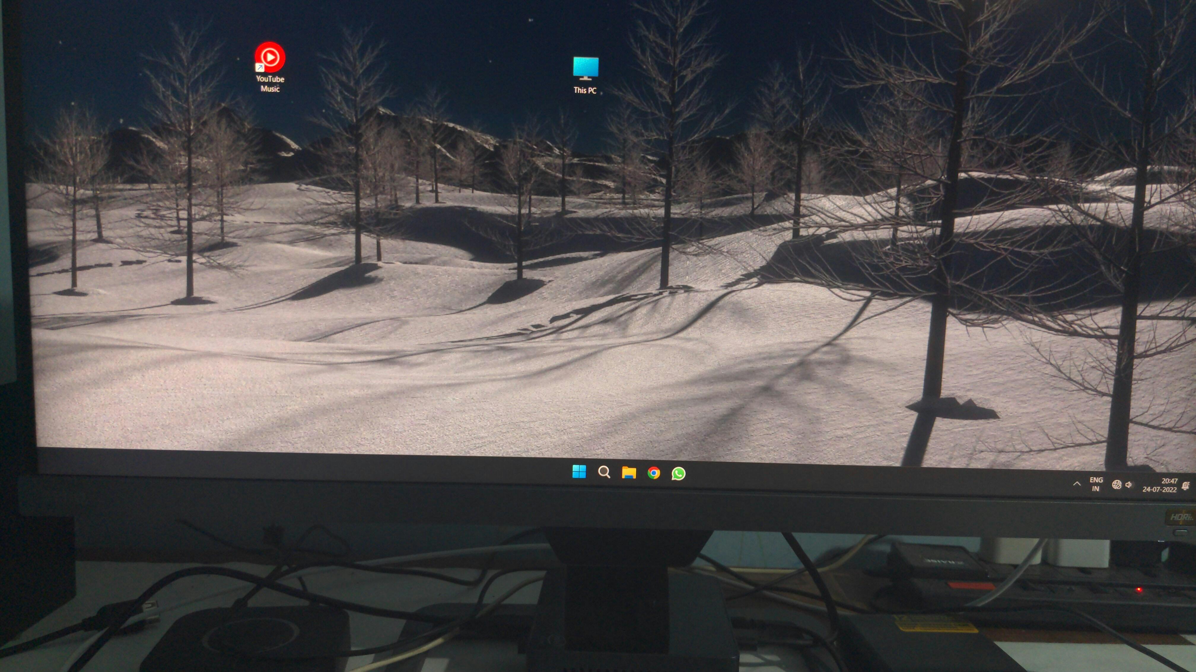Open taskbar Search magnifier

(x=604, y=472)
